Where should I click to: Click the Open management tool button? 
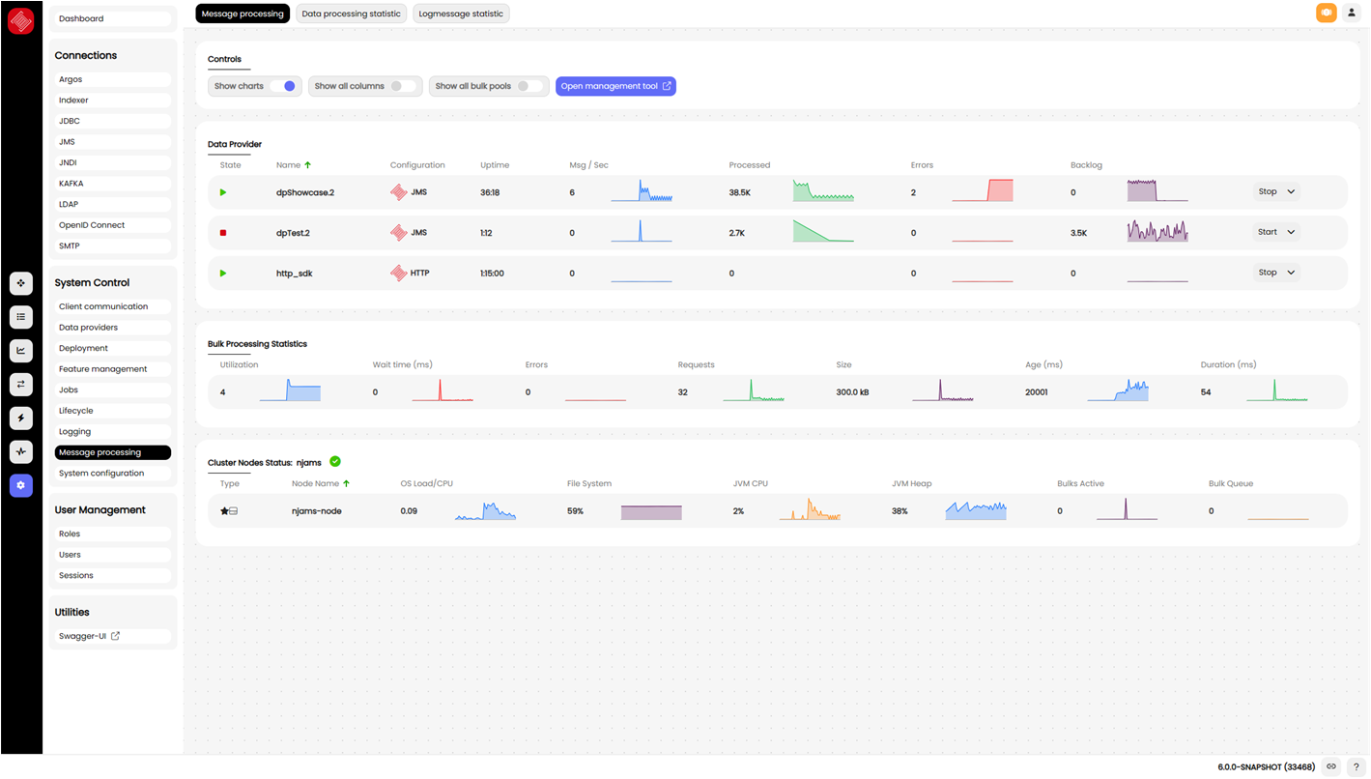coord(615,86)
